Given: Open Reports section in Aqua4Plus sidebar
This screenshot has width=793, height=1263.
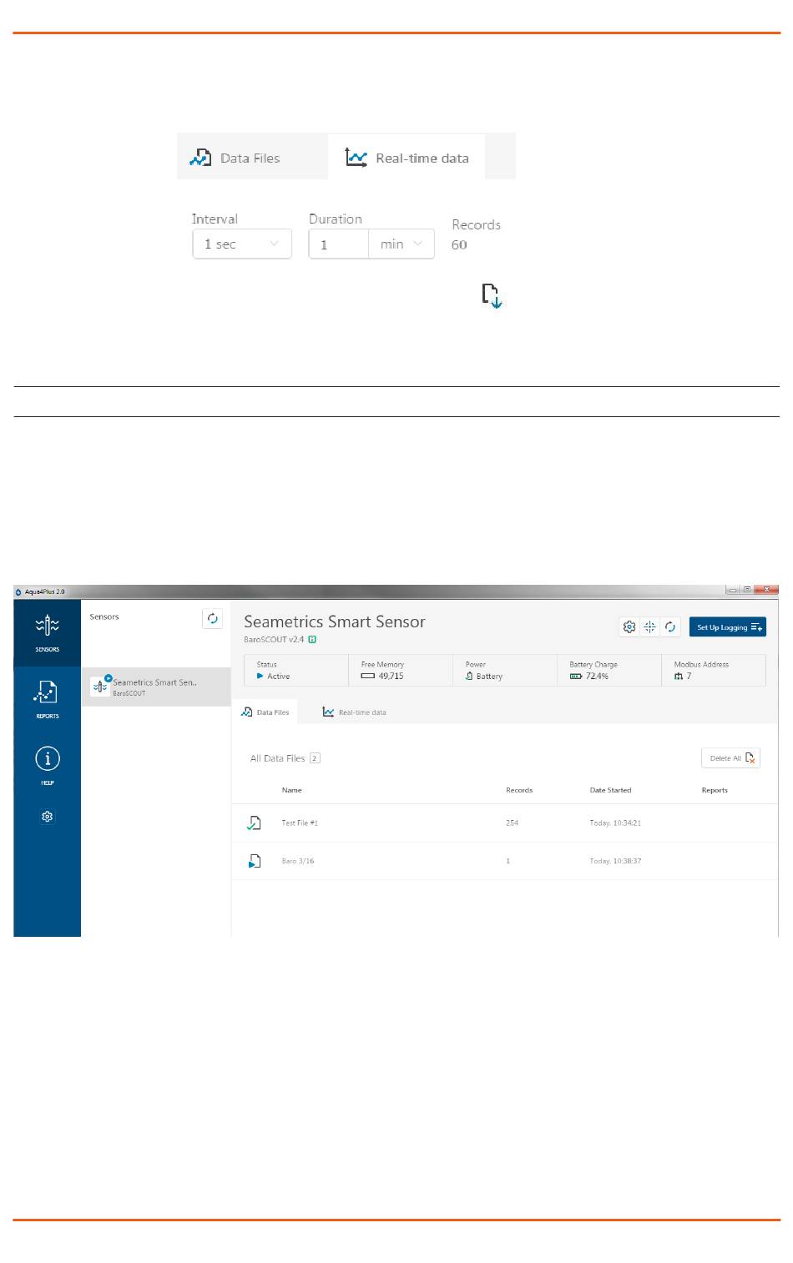Looking at the screenshot, I should coord(48,699).
